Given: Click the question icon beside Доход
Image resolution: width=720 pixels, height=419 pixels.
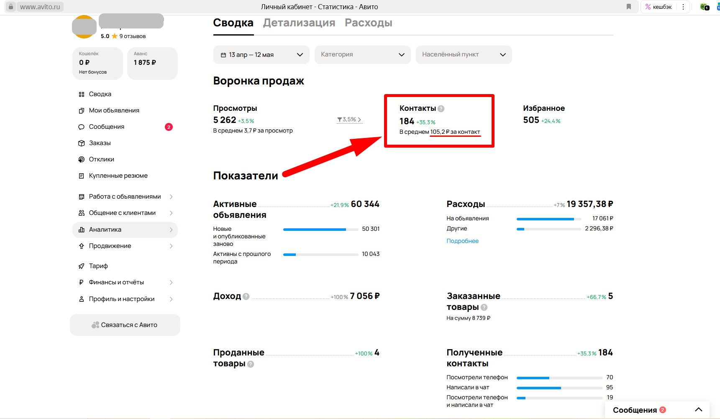Looking at the screenshot, I should tap(246, 296).
